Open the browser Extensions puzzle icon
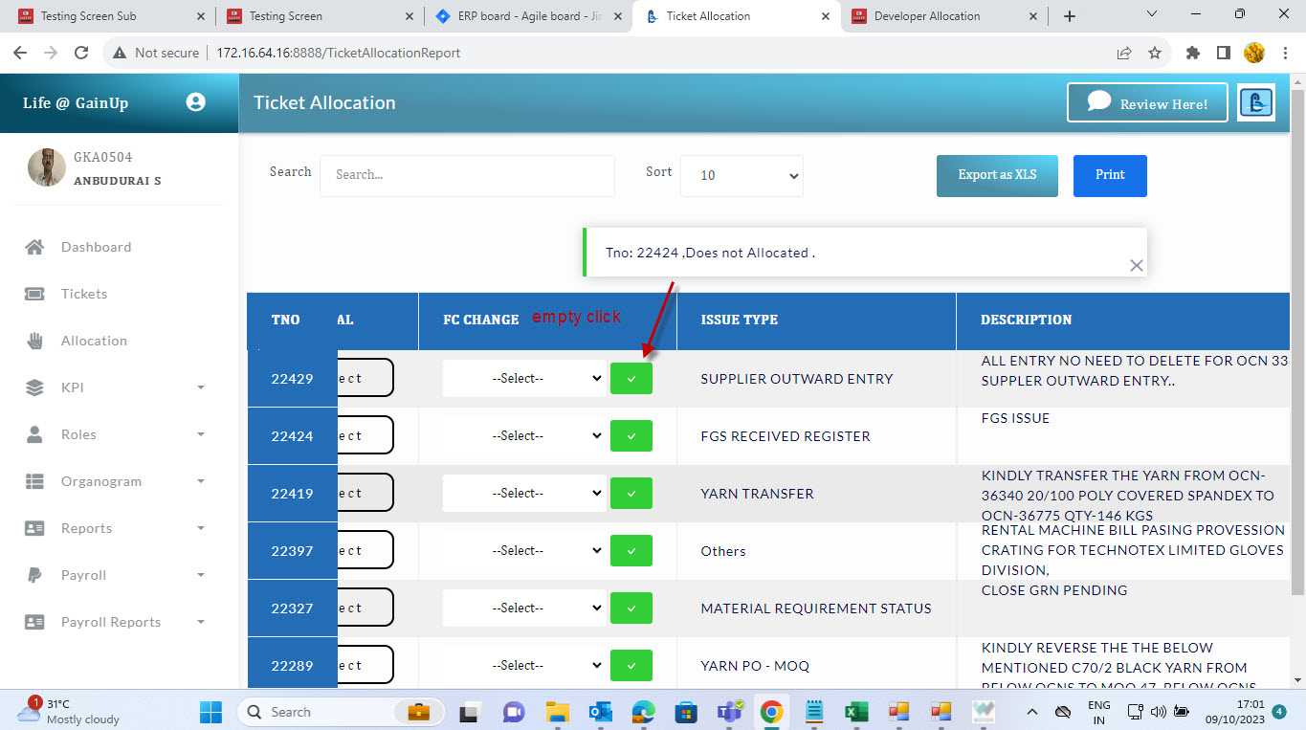1306x730 pixels. 1192,53
